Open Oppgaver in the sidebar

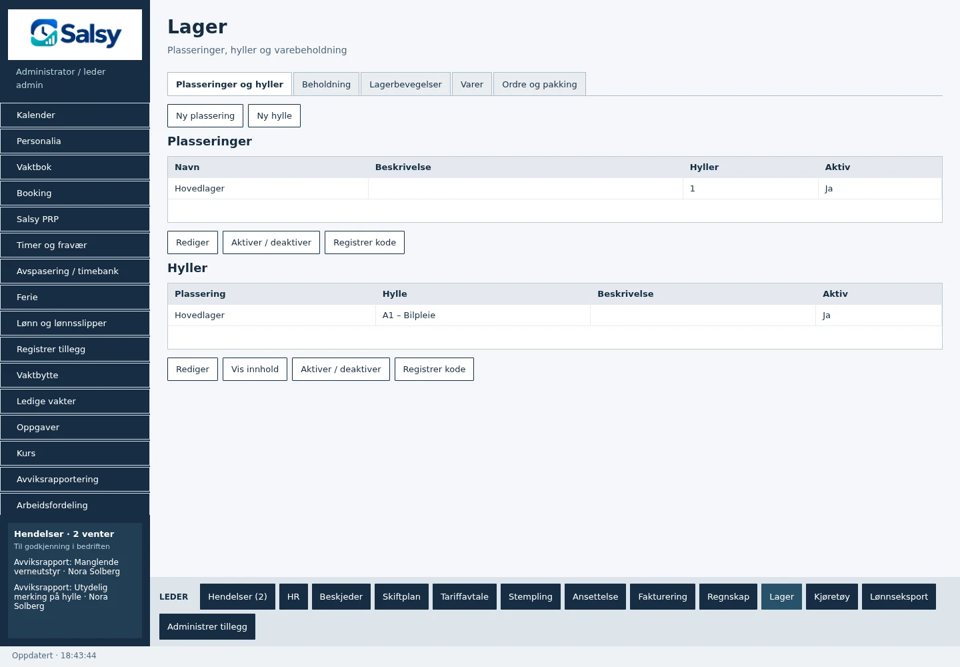[x=75, y=427]
